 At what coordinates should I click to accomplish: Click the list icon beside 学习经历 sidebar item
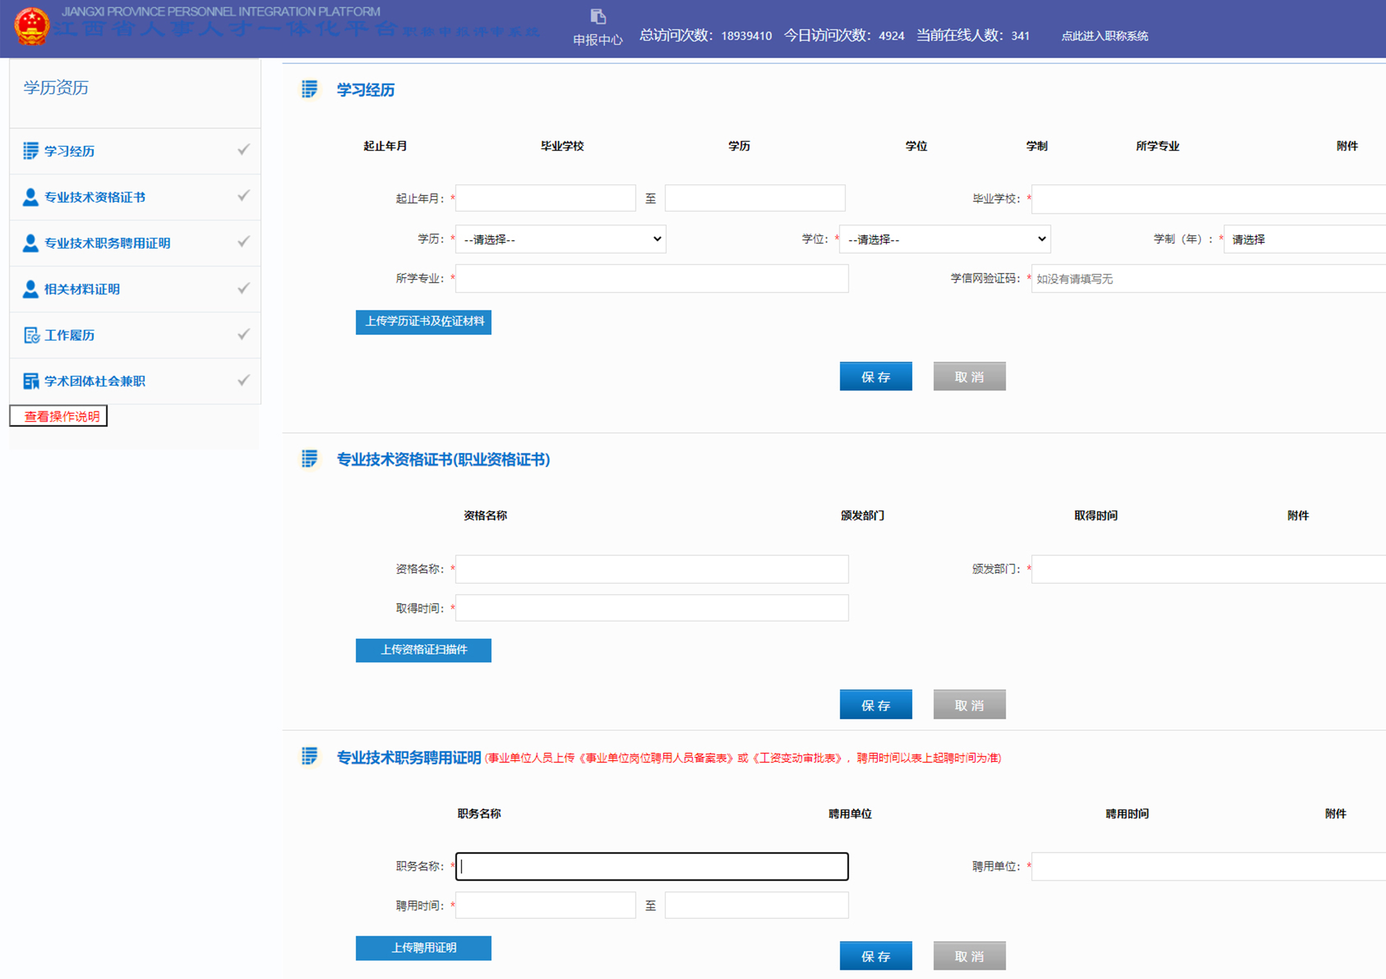tap(30, 151)
